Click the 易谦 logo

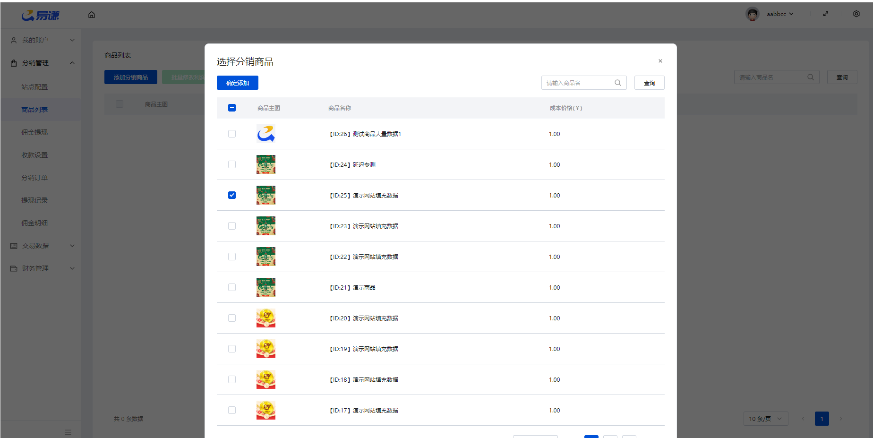[x=41, y=15]
